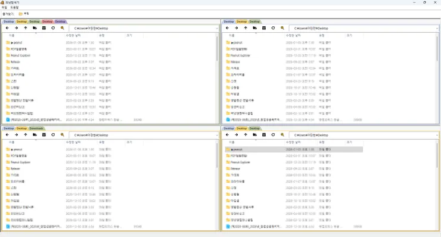
Task: Go forward in the bottom-right pane
Action: coord(236,135)
